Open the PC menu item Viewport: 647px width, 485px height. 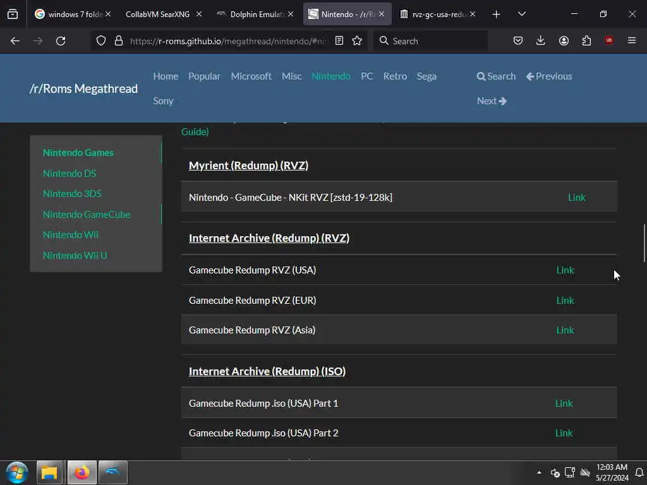[x=367, y=76]
